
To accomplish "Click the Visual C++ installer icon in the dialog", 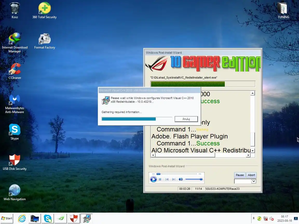I will (106, 100).
